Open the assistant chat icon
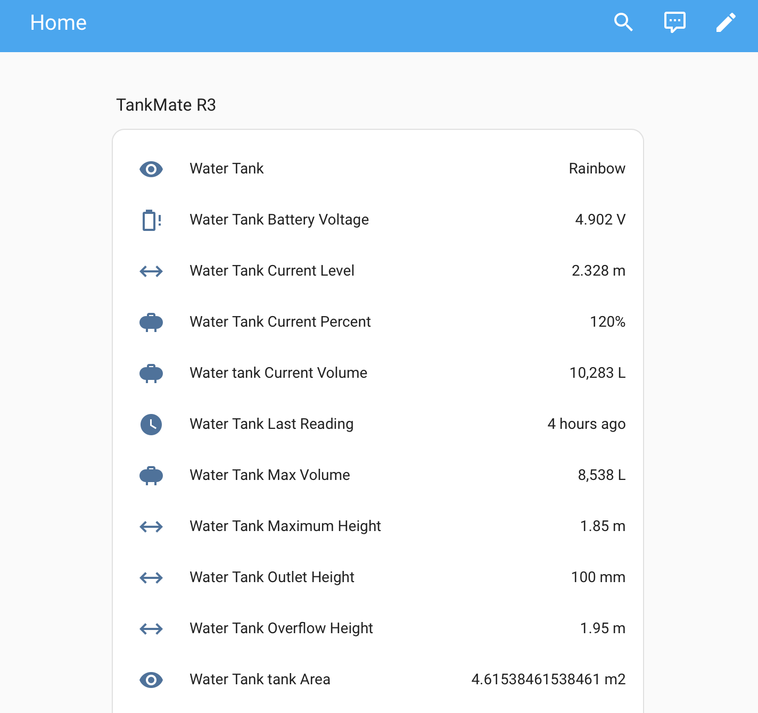758x713 pixels. pyautogui.click(x=674, y=22)
